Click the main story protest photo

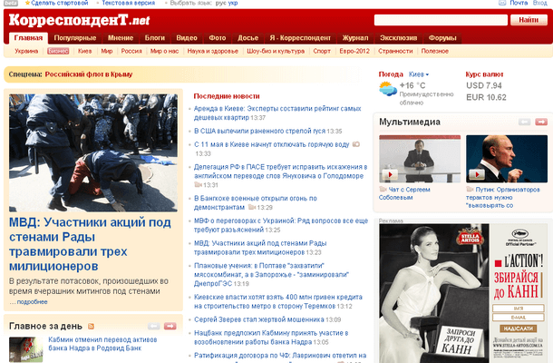pyautogui.click(x=94, y=152)
